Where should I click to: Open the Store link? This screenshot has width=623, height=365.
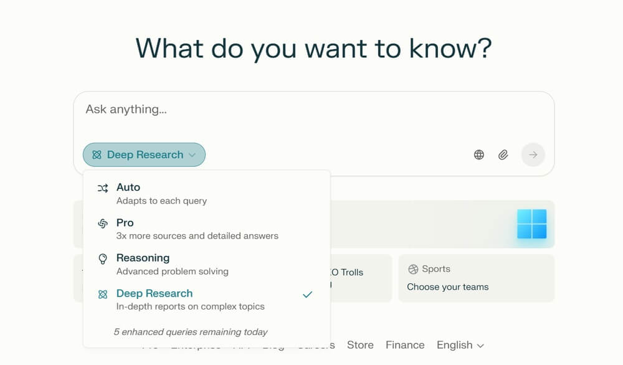(360, 345)
